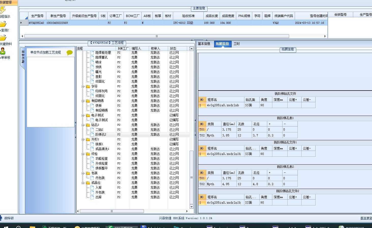Select the 拓展信息 tab

tap(222, 44)
